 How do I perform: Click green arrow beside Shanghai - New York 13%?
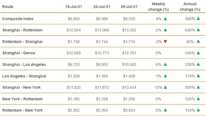(165, 87)
